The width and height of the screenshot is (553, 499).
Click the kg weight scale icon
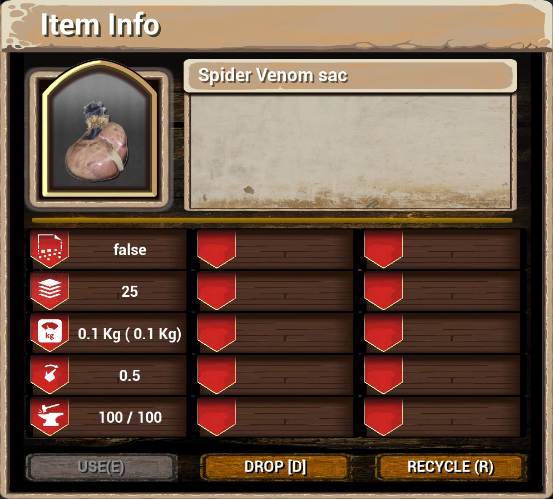point(50,331)
